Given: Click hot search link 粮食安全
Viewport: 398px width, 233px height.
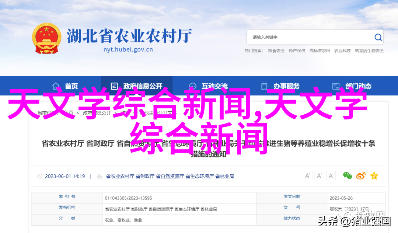Looking at the screenshot, I should coord(276,51).
